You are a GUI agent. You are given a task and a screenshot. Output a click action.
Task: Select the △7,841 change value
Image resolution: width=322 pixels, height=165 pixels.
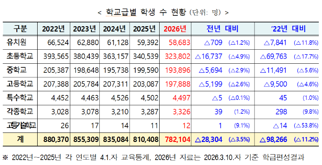click(275, 43)
